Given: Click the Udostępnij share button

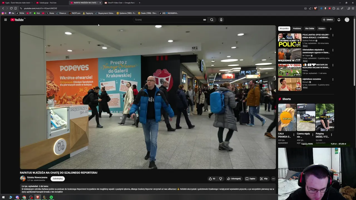Looking at the screenshot, I should click(234, 179).
